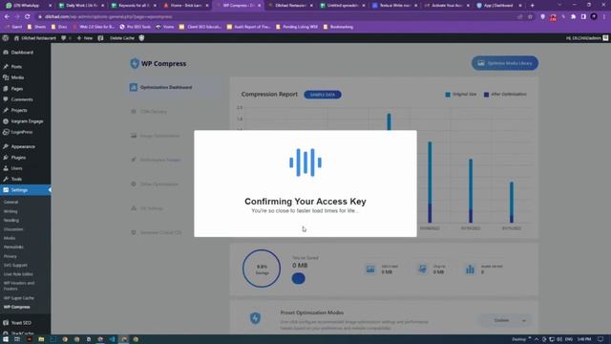Click the browser address bar
The width and height of the screenshot is (611, 344).
pos(273,17)
